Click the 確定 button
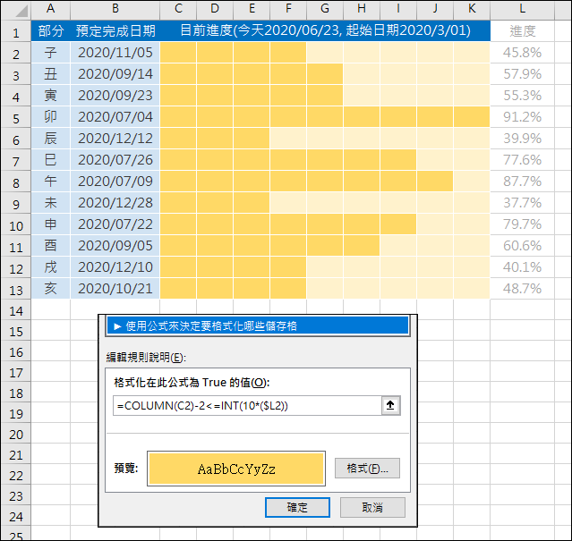This screenshot has width=572, height=541. (x=297, y=507)
